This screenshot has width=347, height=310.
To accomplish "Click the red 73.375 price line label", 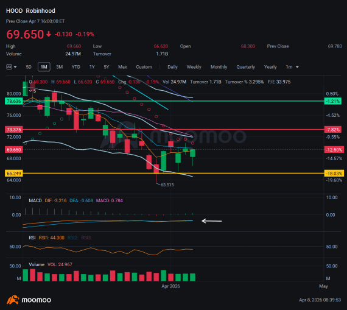I will pos(14,130).
